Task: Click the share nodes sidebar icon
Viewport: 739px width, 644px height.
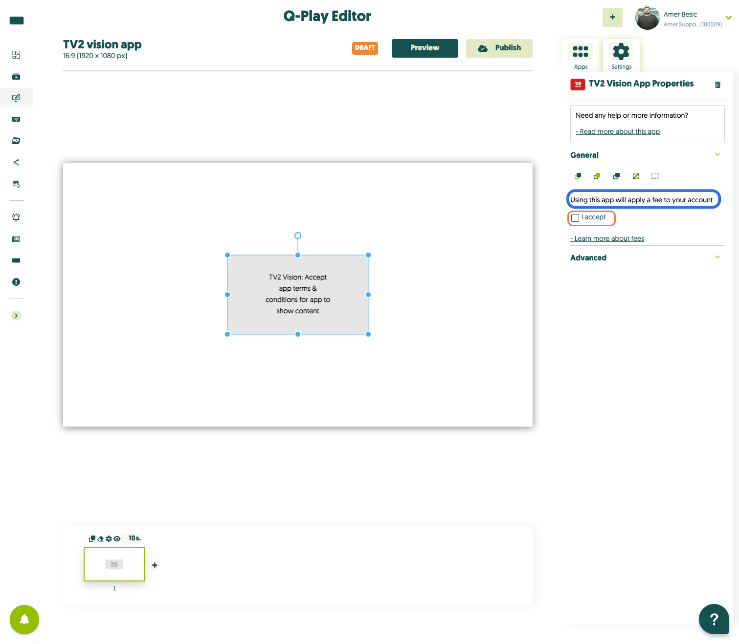Action: click(16, 162)
